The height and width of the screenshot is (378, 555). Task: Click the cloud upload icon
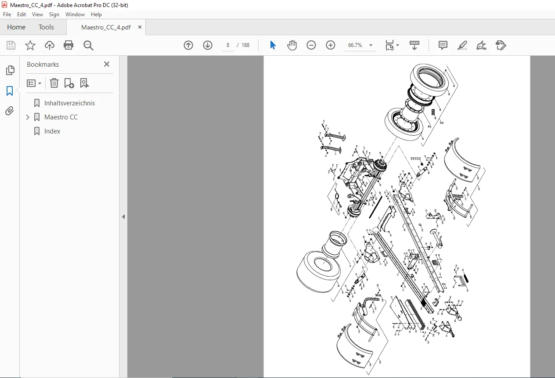click(x=50, y=45)
